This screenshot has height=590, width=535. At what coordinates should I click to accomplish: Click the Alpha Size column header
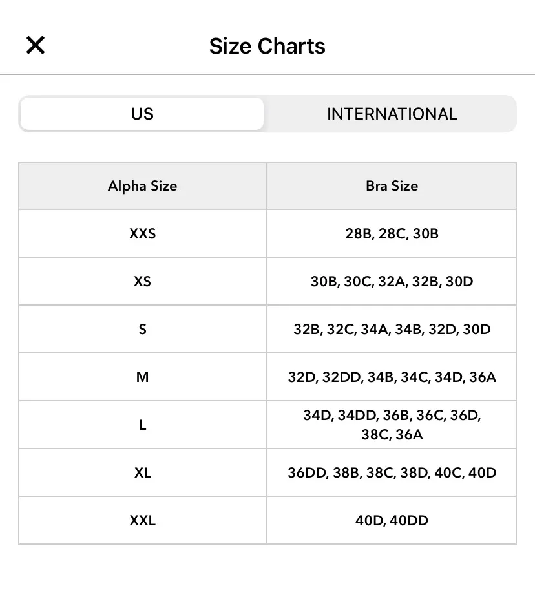(143, 186)
